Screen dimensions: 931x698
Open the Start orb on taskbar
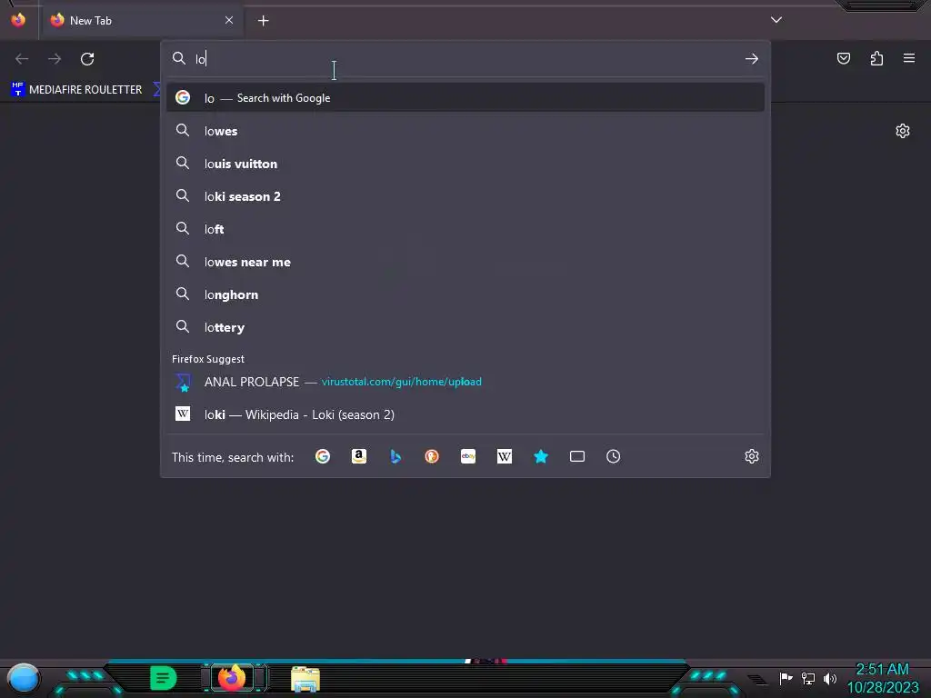(23, 678)
